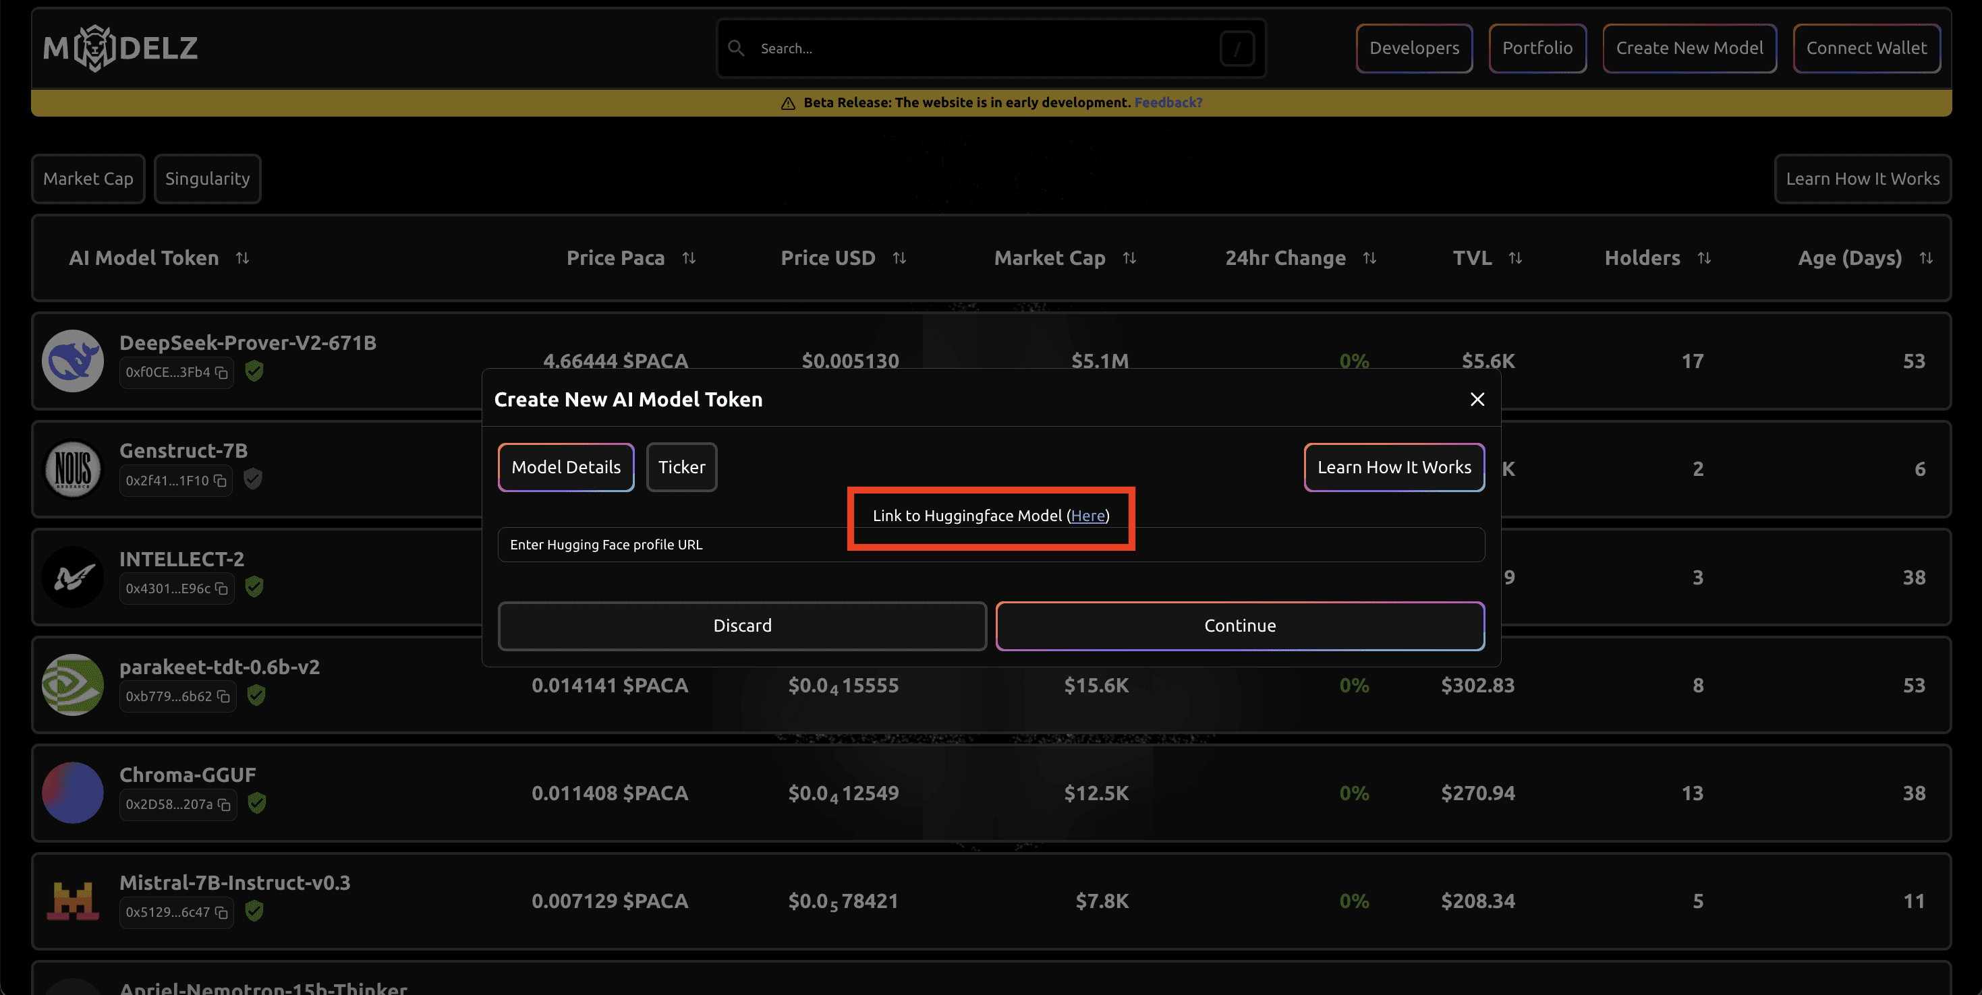Image resolution: width=1982 pixels, height=995 pixels.
Task: Click Genstruct-7B grey shield badge
Action: (x=253, y=479)
